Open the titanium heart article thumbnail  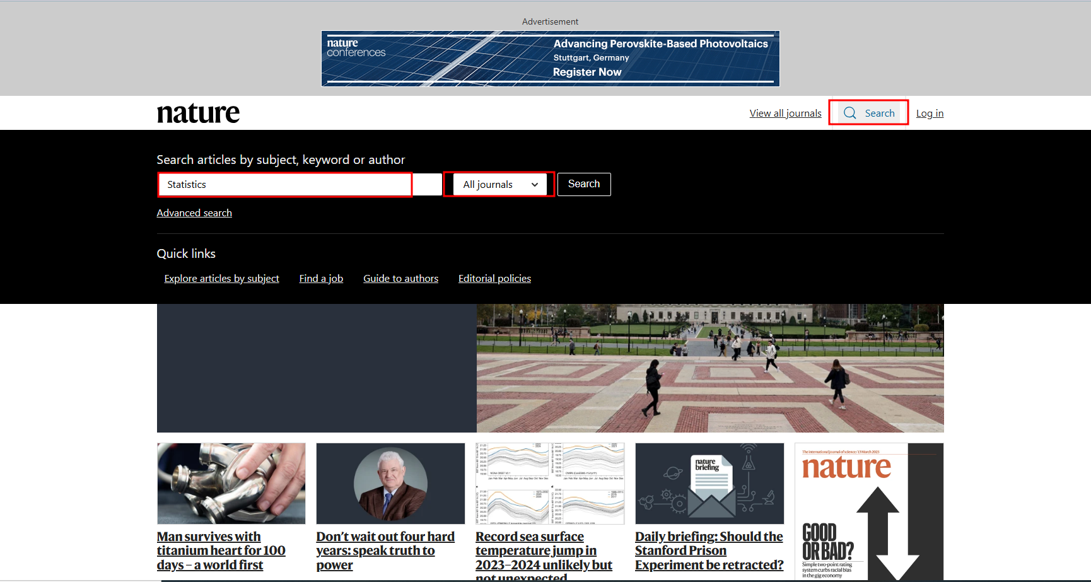[231, 483]
